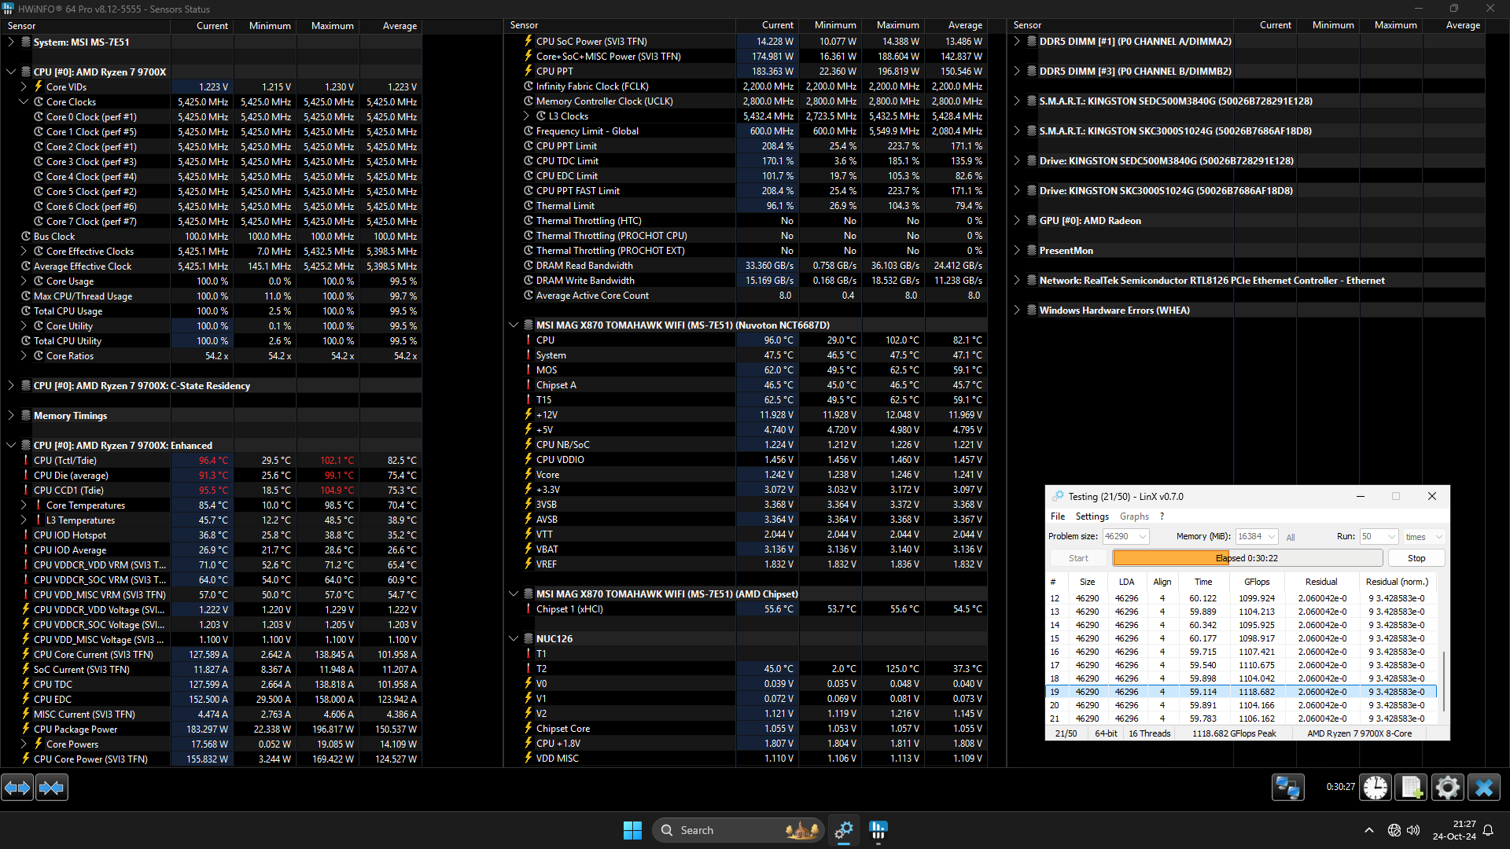Expand Core Effective Clocks tree item
The image size is (1510, 849).
[x=24, y=252]
